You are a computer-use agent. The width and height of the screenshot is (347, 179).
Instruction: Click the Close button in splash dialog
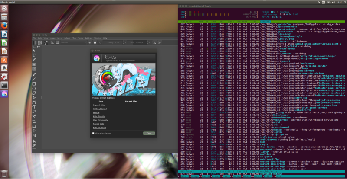(149, 133)
